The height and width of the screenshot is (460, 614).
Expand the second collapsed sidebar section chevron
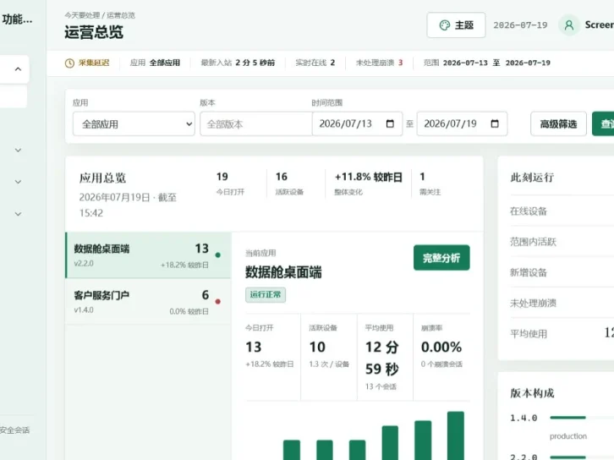[18, 182]
